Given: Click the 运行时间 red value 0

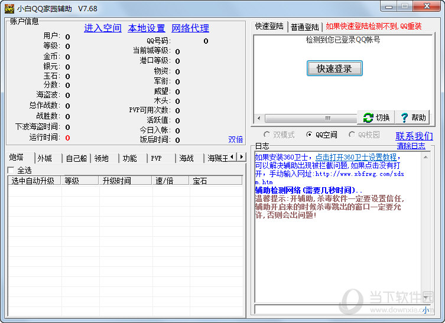Looking at the screenshot, I should point(67,138).
